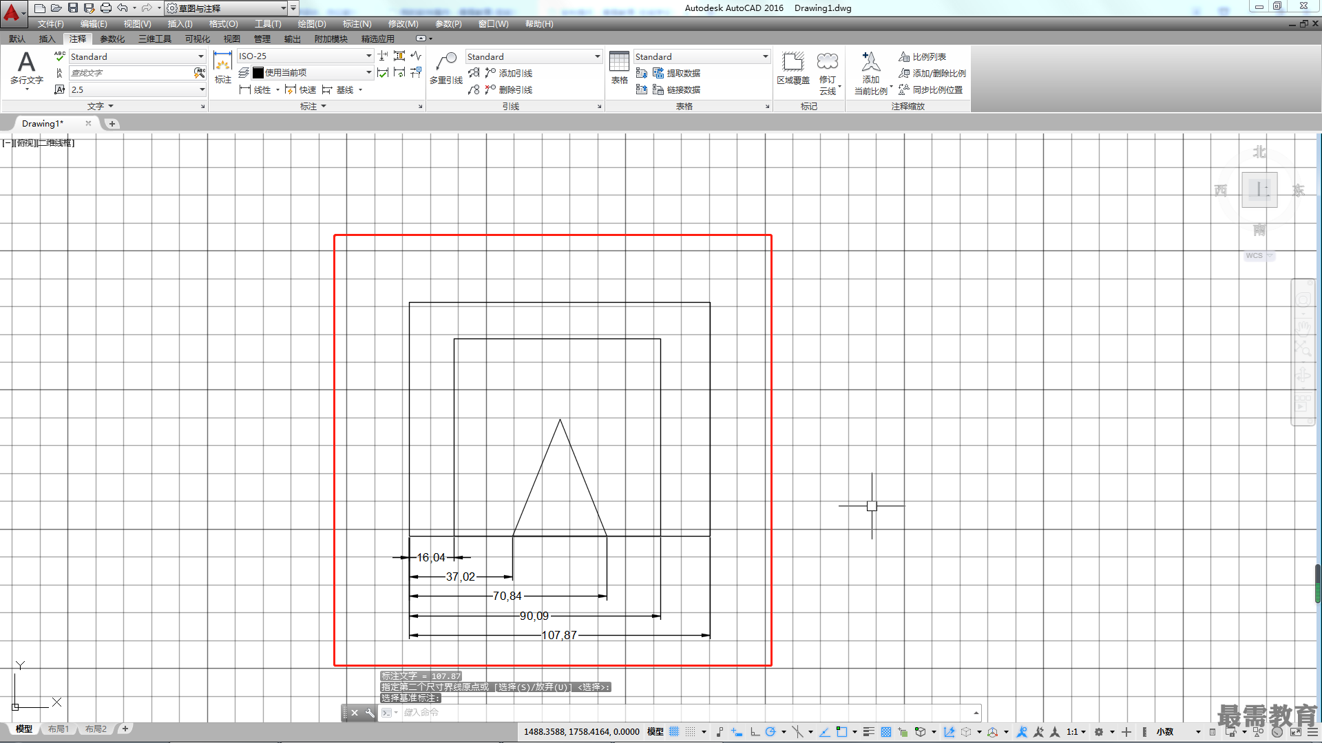
Task: Click the Undo arrow icon
Action: [122, 8]
